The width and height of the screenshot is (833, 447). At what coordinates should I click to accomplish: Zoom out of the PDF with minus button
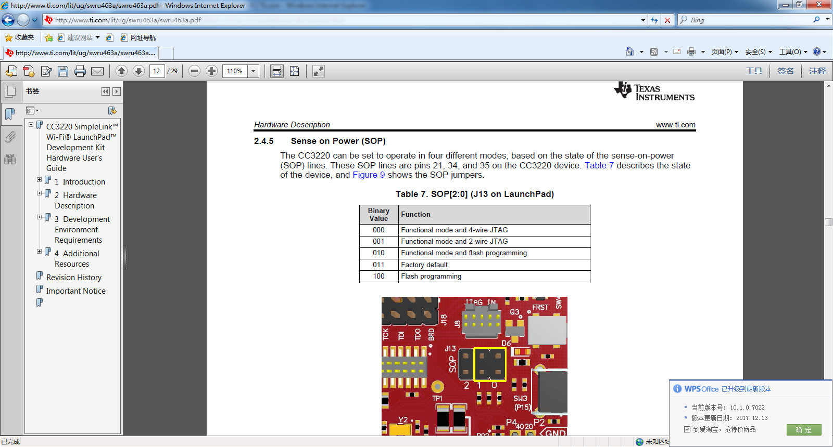[x=194, y=71]
